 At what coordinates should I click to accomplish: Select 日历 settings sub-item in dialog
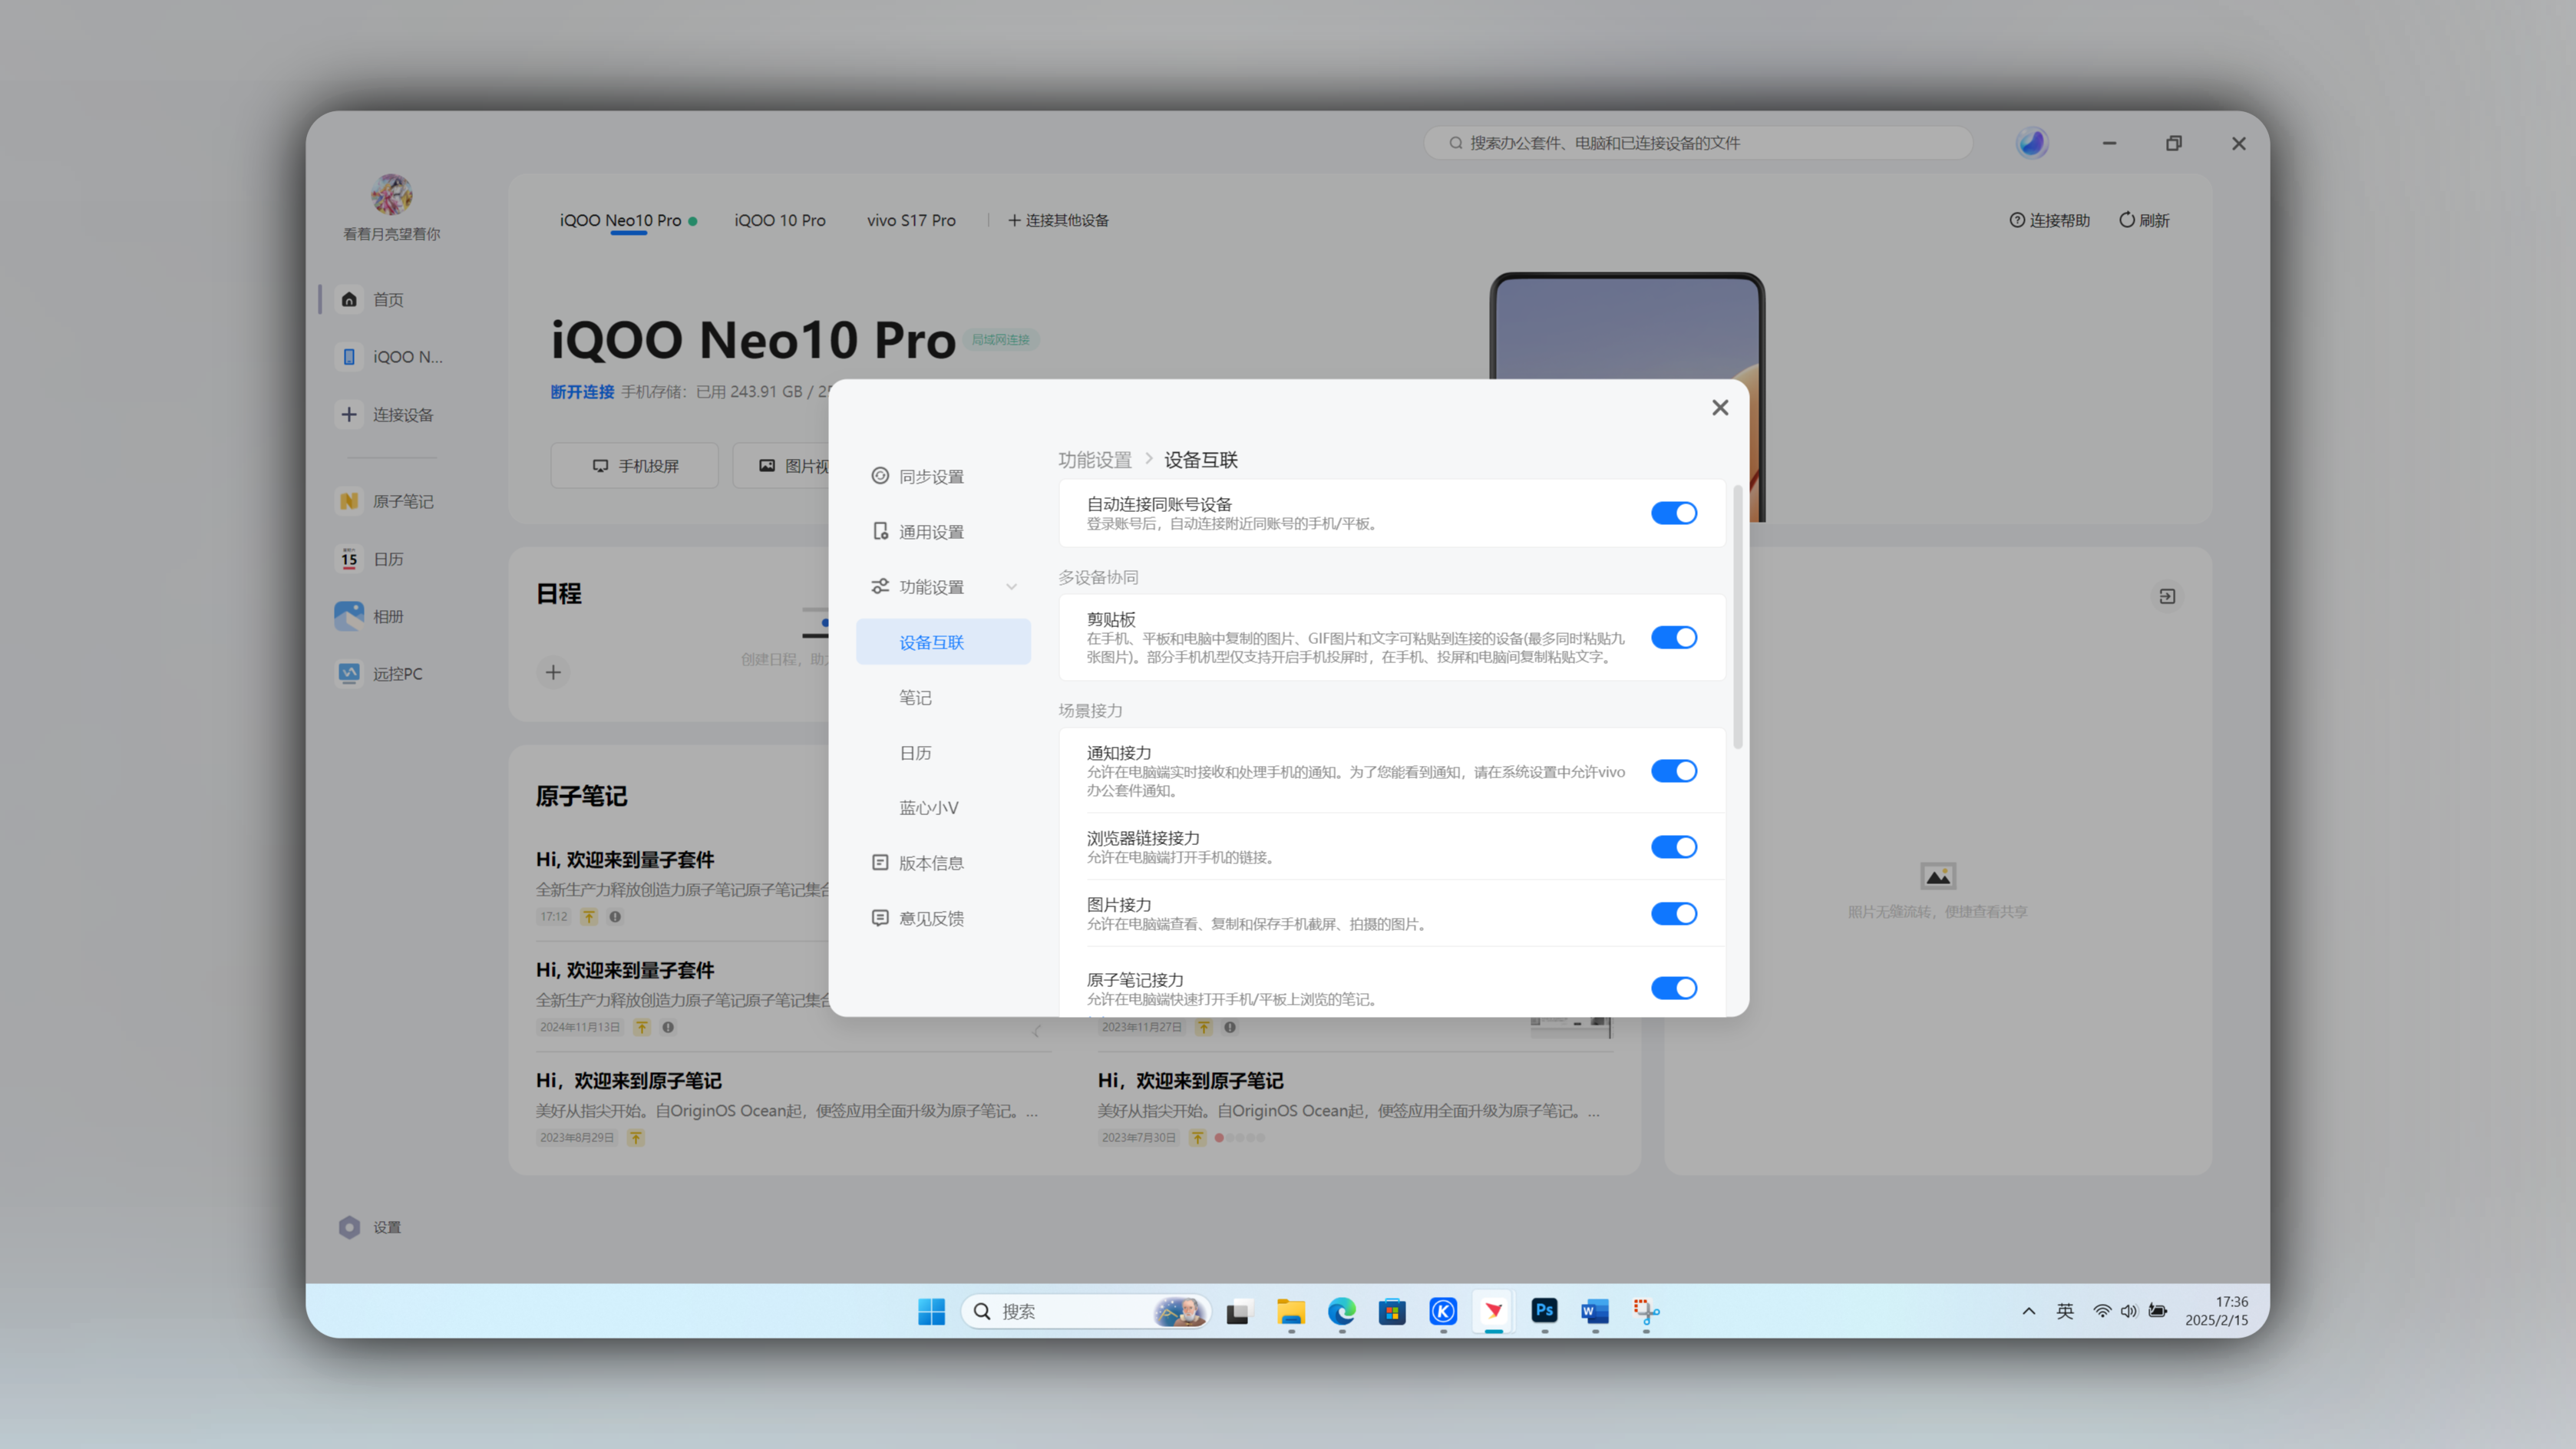click(x=915, y=752)
